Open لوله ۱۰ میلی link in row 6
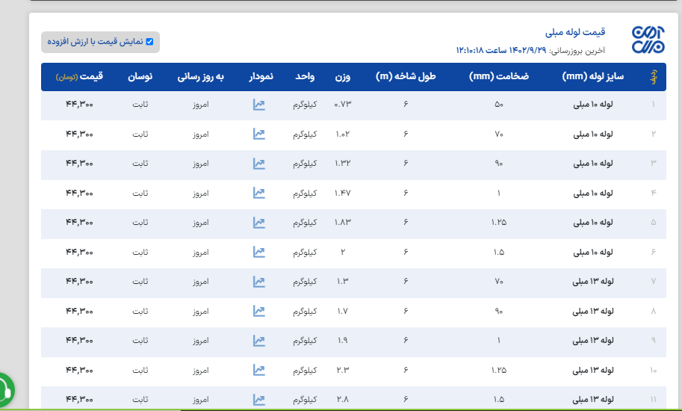Screen dimensions: 682x411 pyautogui.click(x=593, y=252)
